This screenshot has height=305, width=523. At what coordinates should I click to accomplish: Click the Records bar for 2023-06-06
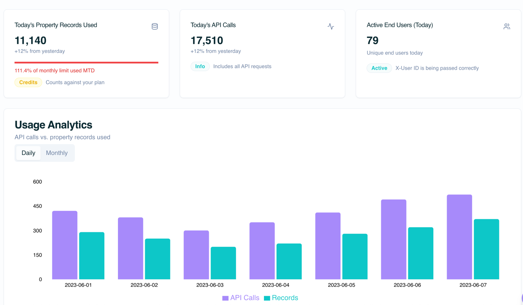421,253
